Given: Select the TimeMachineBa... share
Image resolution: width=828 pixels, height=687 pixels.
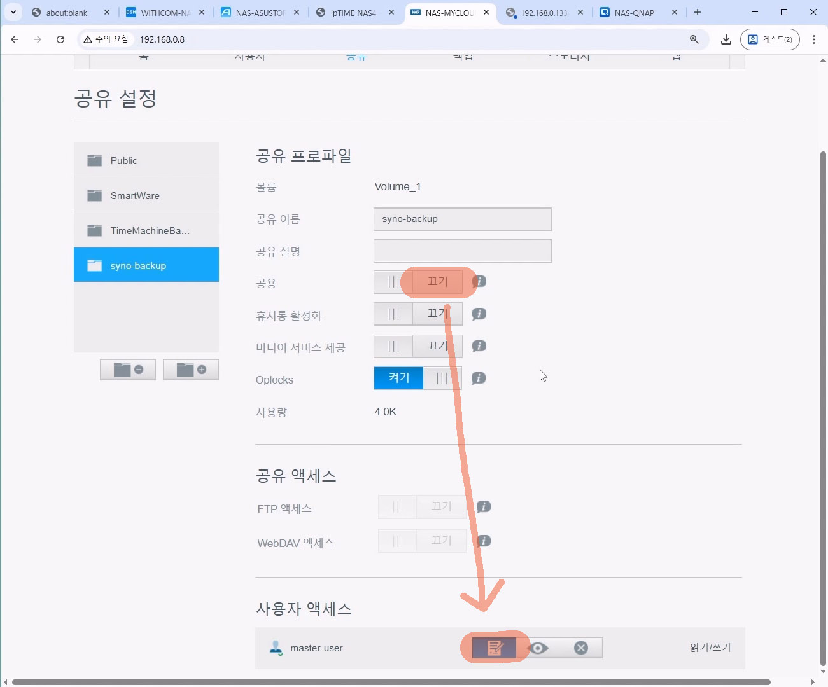Looking at the screenshot, I should pos(146,230).
